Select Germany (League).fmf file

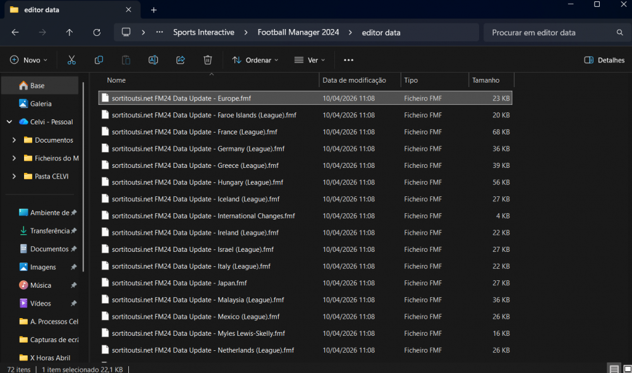[x=305, y=148]
